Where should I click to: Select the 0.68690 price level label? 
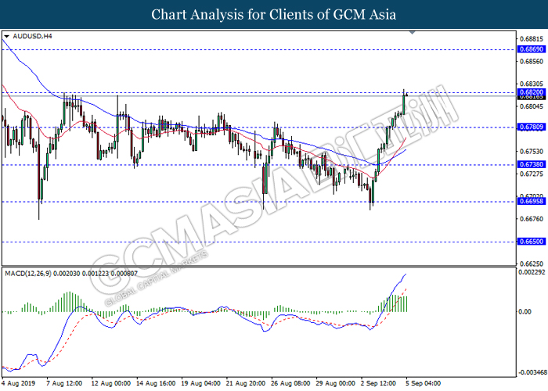pos(532,49)
